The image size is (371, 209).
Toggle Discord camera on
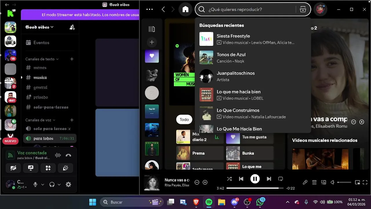13,168
